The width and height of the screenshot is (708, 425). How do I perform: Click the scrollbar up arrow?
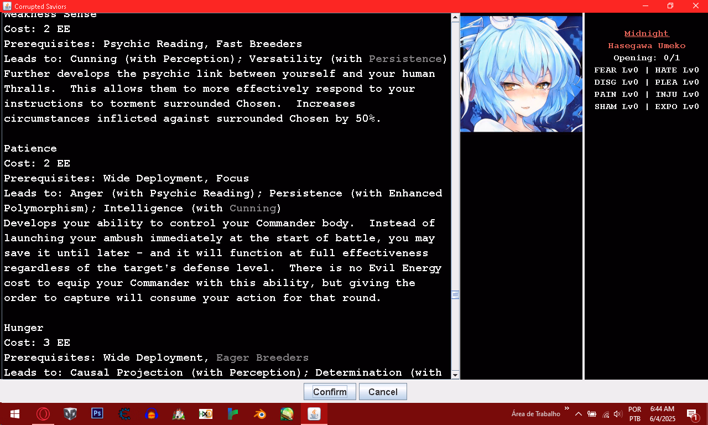(x=455, y=18)
